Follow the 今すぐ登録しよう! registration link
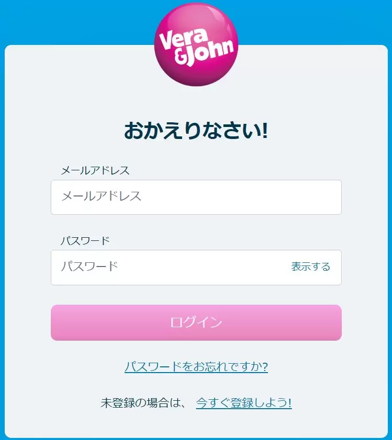Screen dimensions: 392x440 244,403
